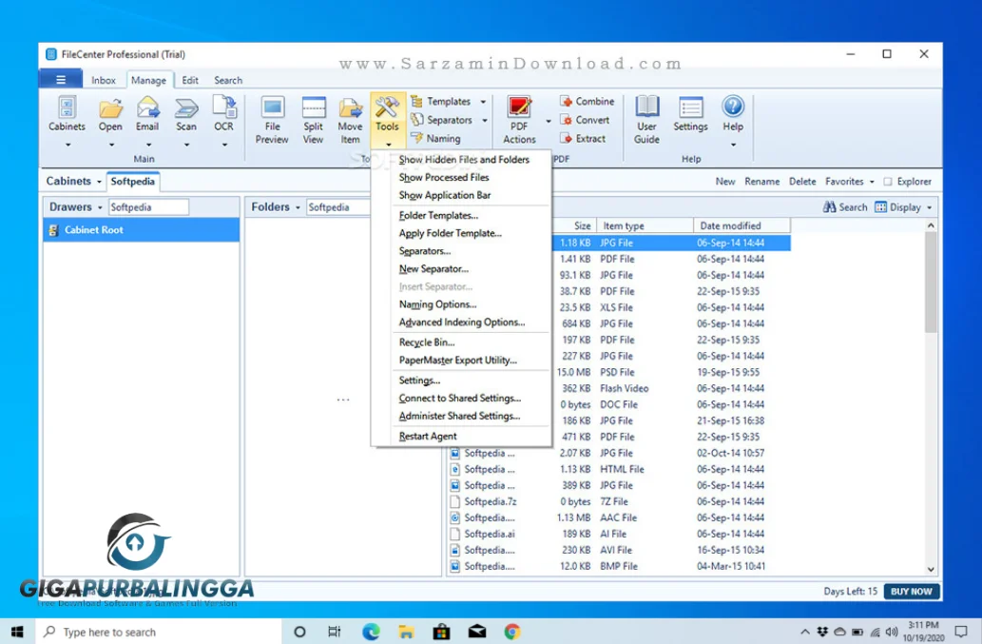This screenshot has height=644, width=982.
Task: Click the Drawers Softpedia filter field
Action: pos(148,206)
